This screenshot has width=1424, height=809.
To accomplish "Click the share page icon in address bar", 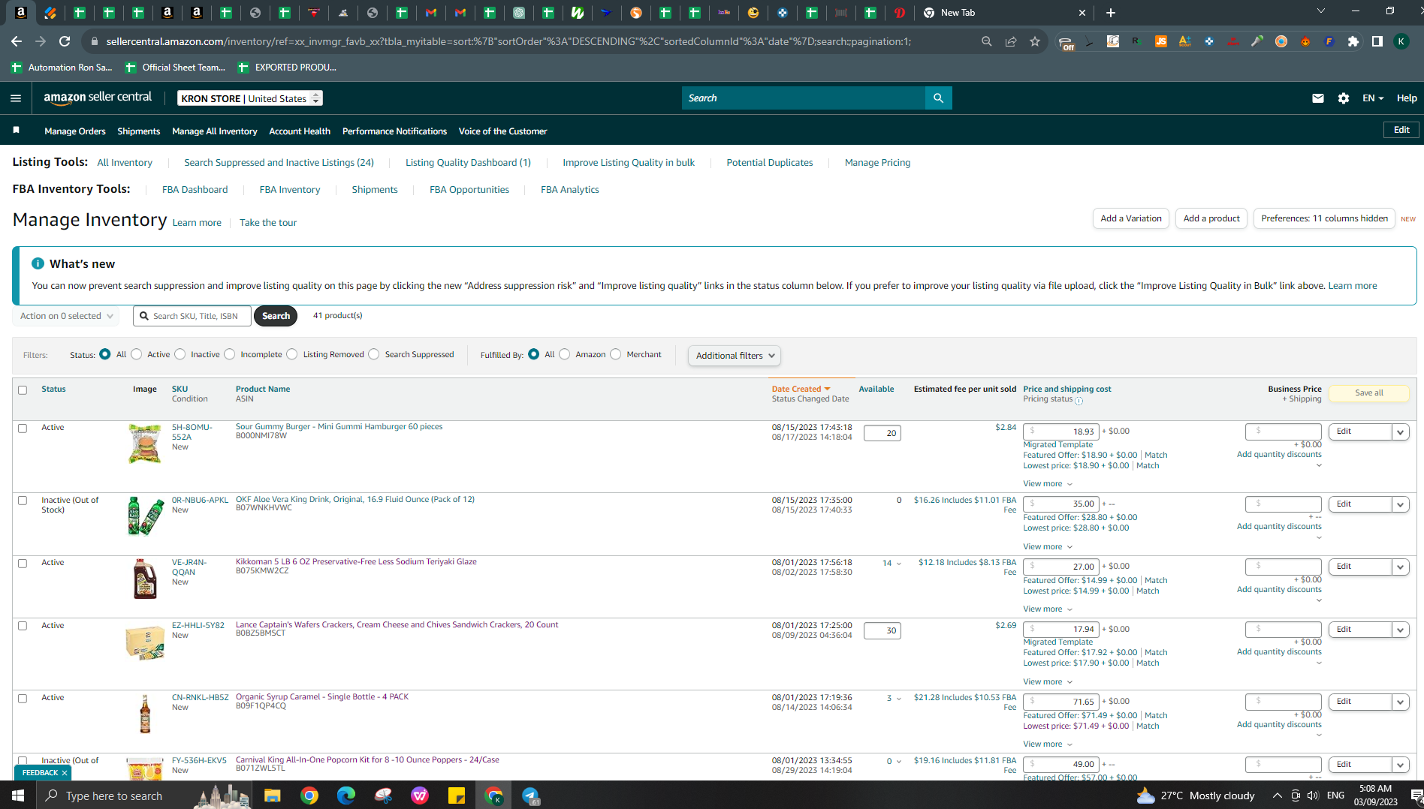I will (x=1011, y=41).
